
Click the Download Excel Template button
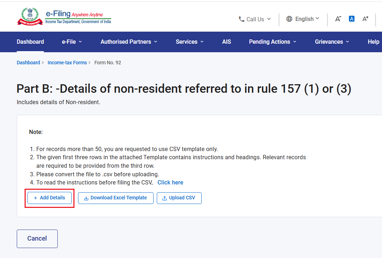[x=116, y=198]
